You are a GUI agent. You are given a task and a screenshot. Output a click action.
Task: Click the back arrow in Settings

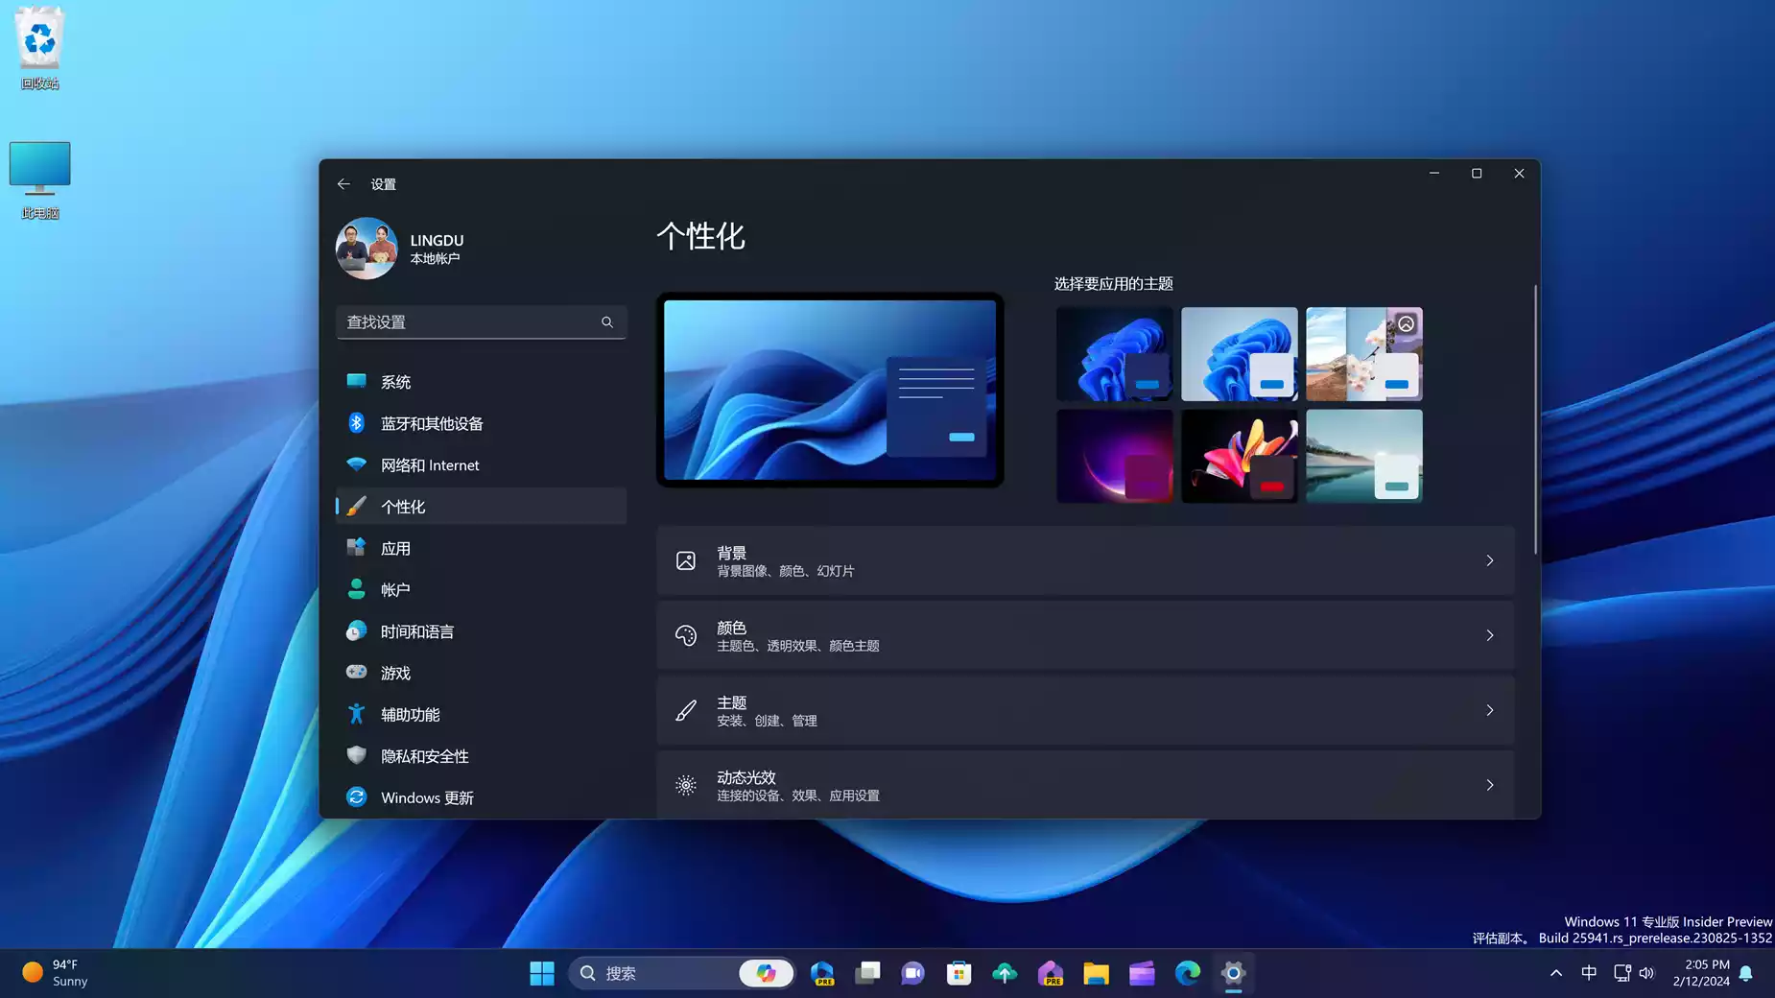click(x=343, y=184)
